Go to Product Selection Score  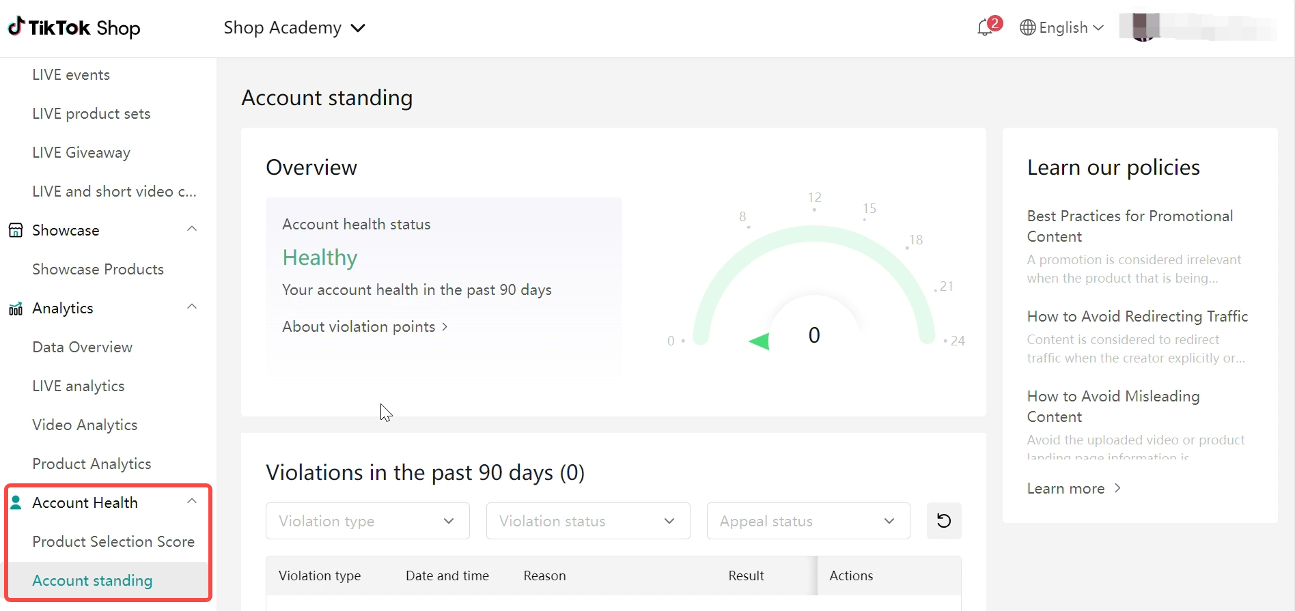113,541
